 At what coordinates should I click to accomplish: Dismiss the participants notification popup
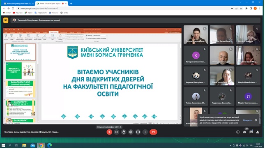pyautogui.click(x=256, y=120)
